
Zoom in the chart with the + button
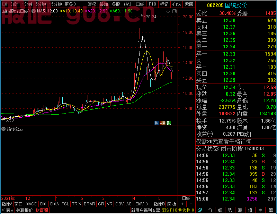click(182, 204)
